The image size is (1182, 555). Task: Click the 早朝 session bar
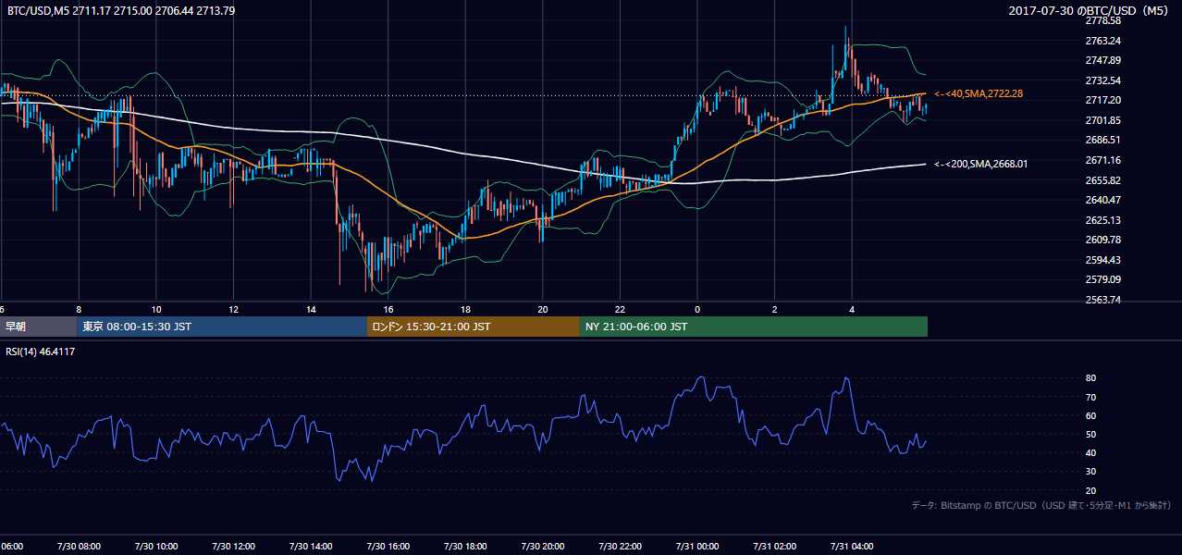click(38, 327)
